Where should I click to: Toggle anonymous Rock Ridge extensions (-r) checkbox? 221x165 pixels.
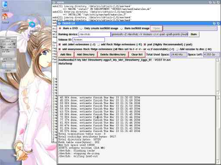[x=60, y=49]
